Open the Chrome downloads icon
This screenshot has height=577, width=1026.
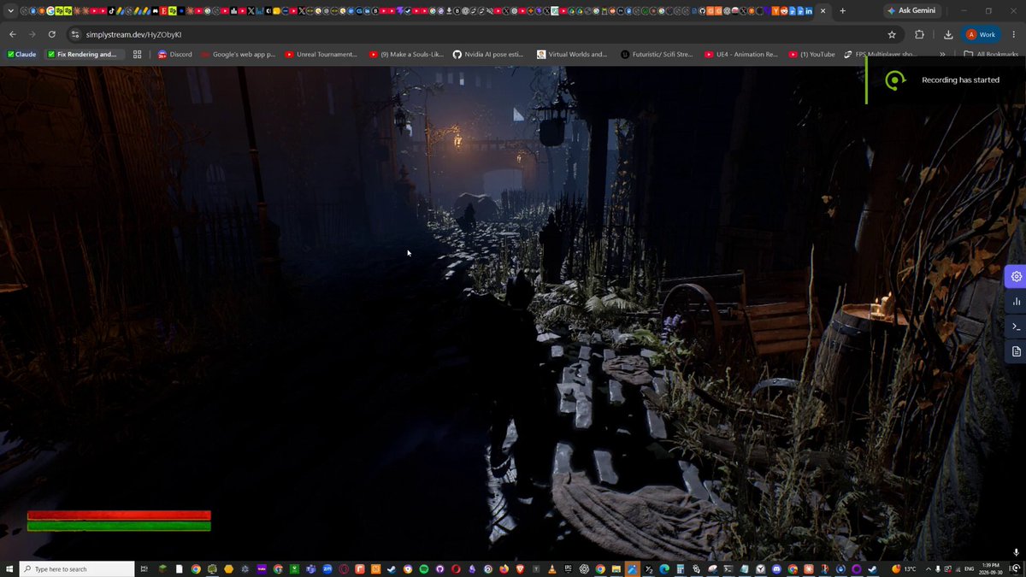pyautogui.click(x=948, y=34)
